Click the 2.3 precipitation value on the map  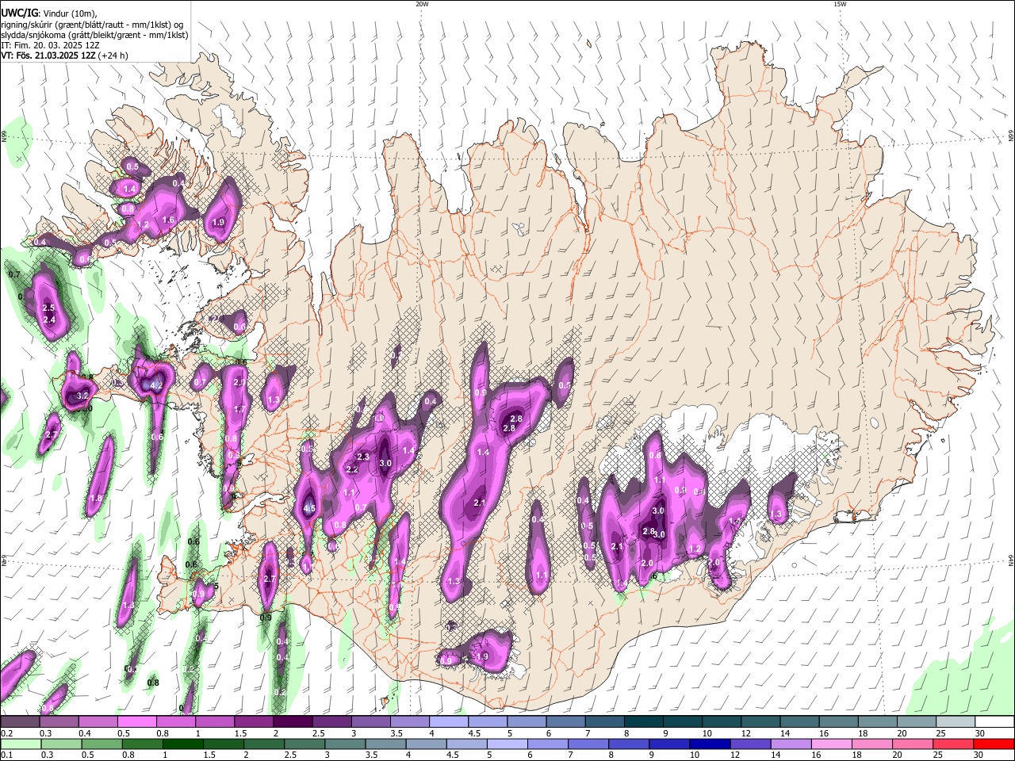click(x=363, y=457)
